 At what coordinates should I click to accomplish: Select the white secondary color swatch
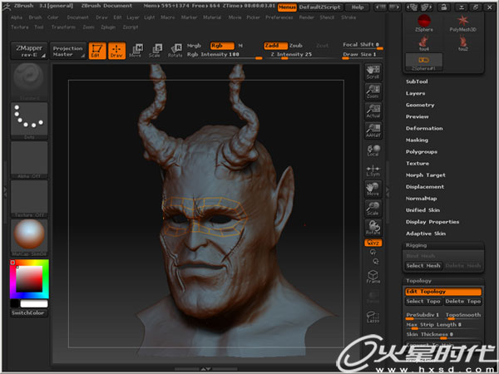pyautogui.click(x=34, y=303)
